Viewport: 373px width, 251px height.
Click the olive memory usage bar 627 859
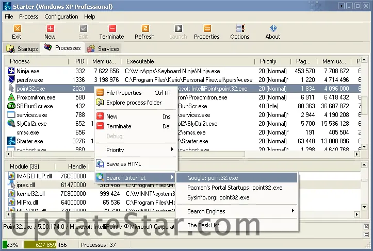pyautogui.click(x=40, y=245)
